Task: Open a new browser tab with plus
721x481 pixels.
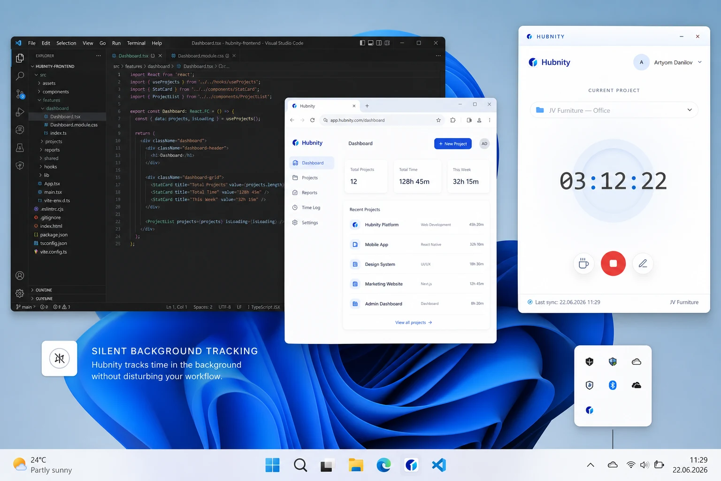Action: (367, 106)
